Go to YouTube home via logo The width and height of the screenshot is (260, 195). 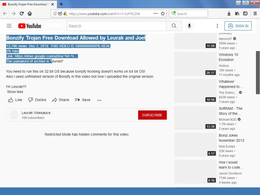pos(30,26)
